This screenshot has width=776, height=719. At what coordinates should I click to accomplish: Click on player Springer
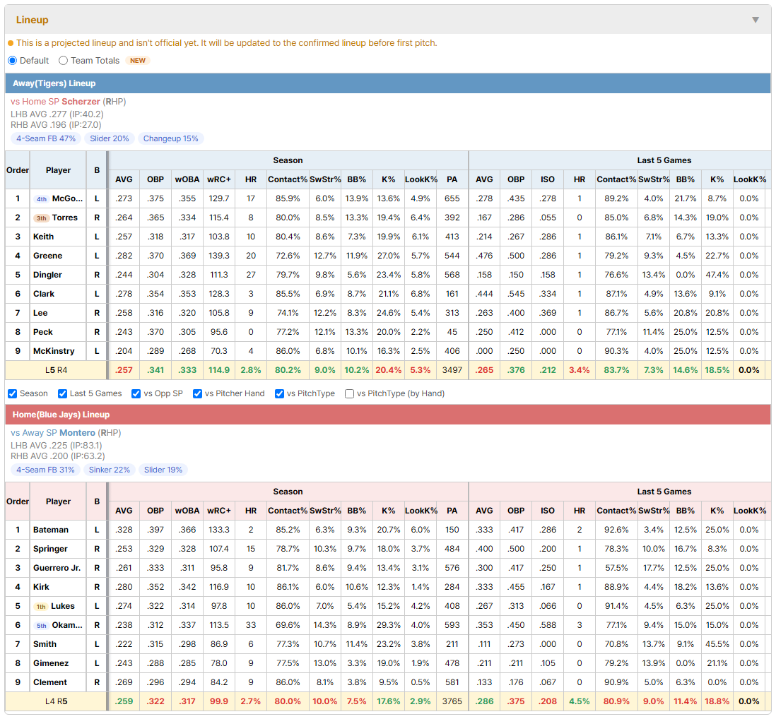tap(50, 549)
